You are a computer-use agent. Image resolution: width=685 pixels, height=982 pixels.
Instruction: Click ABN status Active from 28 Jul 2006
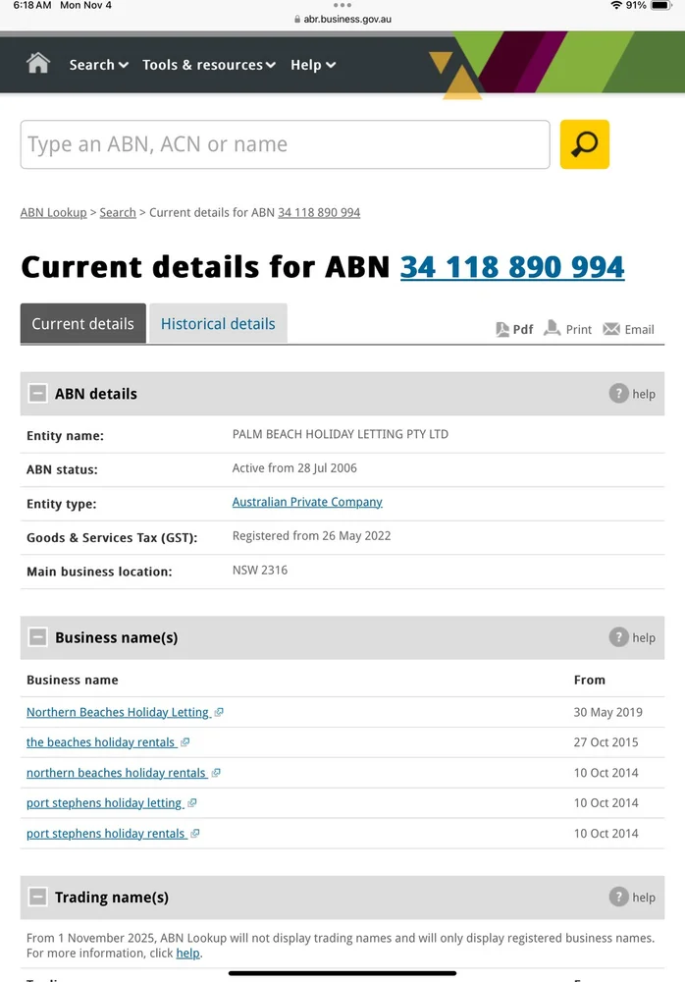pos(294,467)
